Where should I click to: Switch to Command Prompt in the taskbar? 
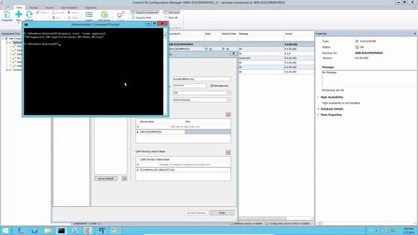click(61, 230)
